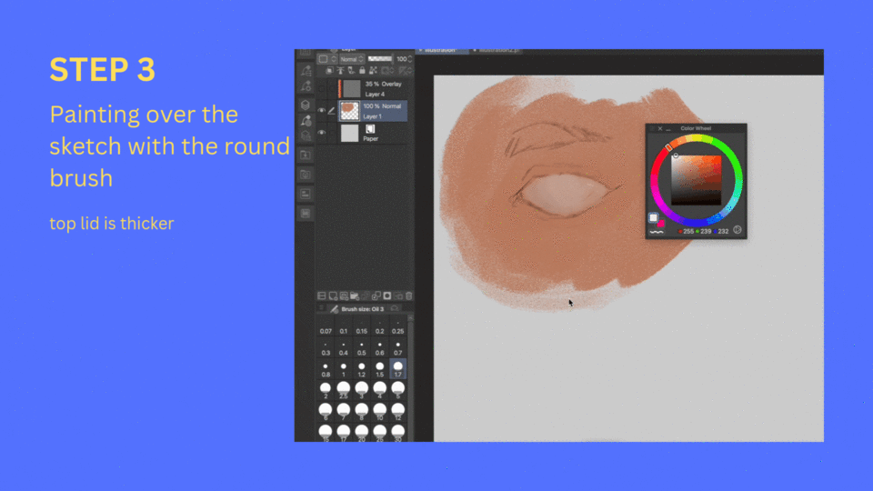This screenshot has height=491, width=873.
Task: Open the ruler visibility dropdown icon
Action: (x=406, y=71)
